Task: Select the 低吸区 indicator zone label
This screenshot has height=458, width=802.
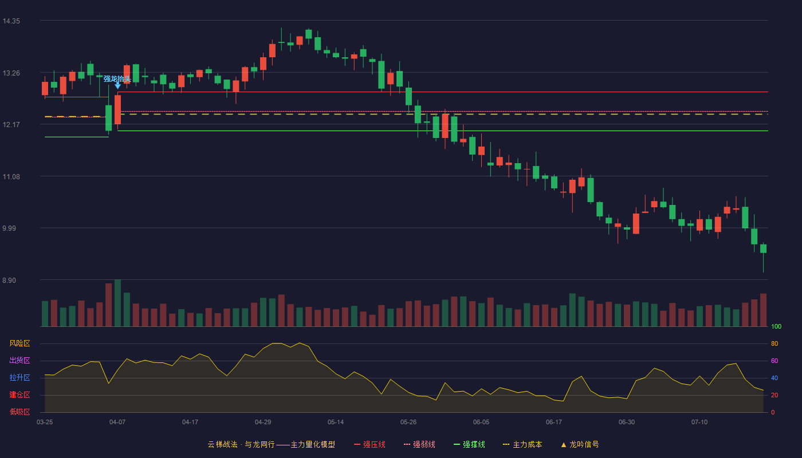Action: pos(19,412)
